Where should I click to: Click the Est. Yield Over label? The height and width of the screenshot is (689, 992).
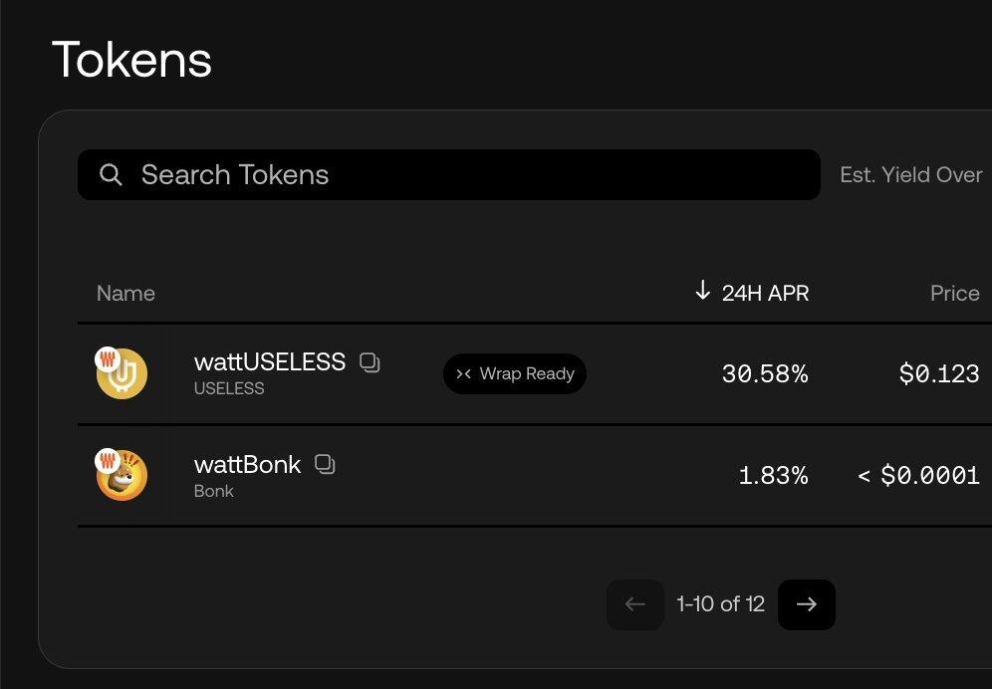pos(910,175)
